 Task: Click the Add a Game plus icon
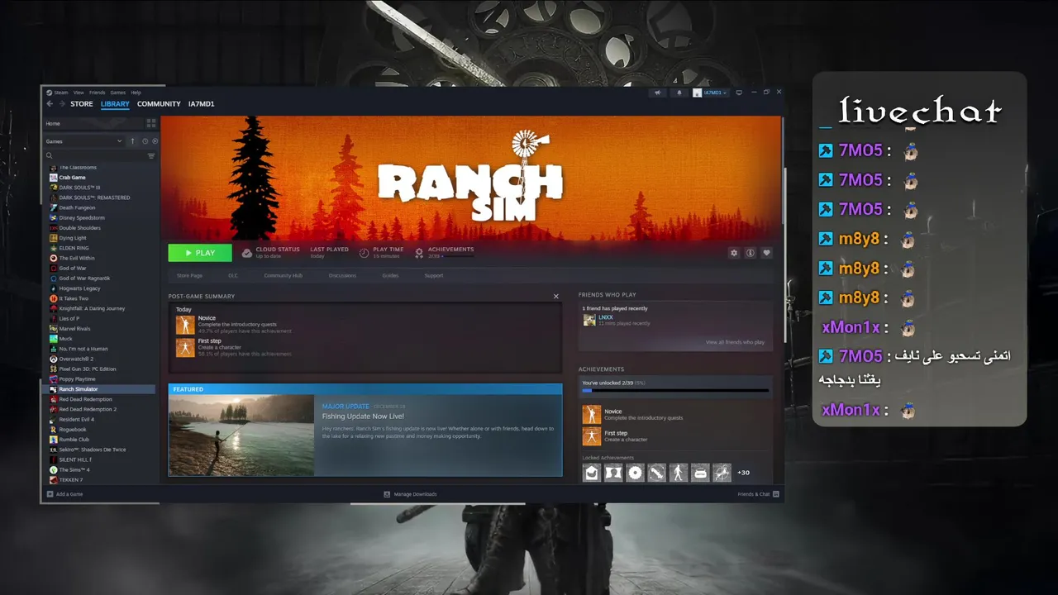[50, 494]
